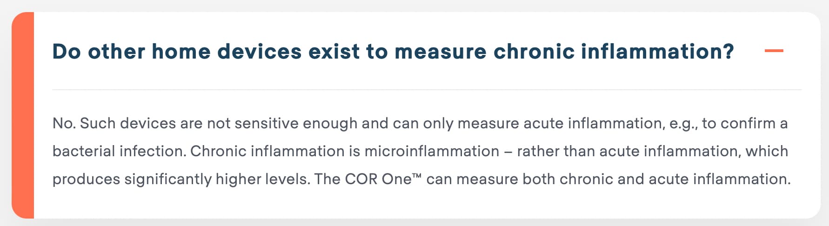Image resolution: width=829 pixels, height=226 pixels.
Task: Collapse the FAQ with the orange minus icon
Action: click(x=774, y=51)
